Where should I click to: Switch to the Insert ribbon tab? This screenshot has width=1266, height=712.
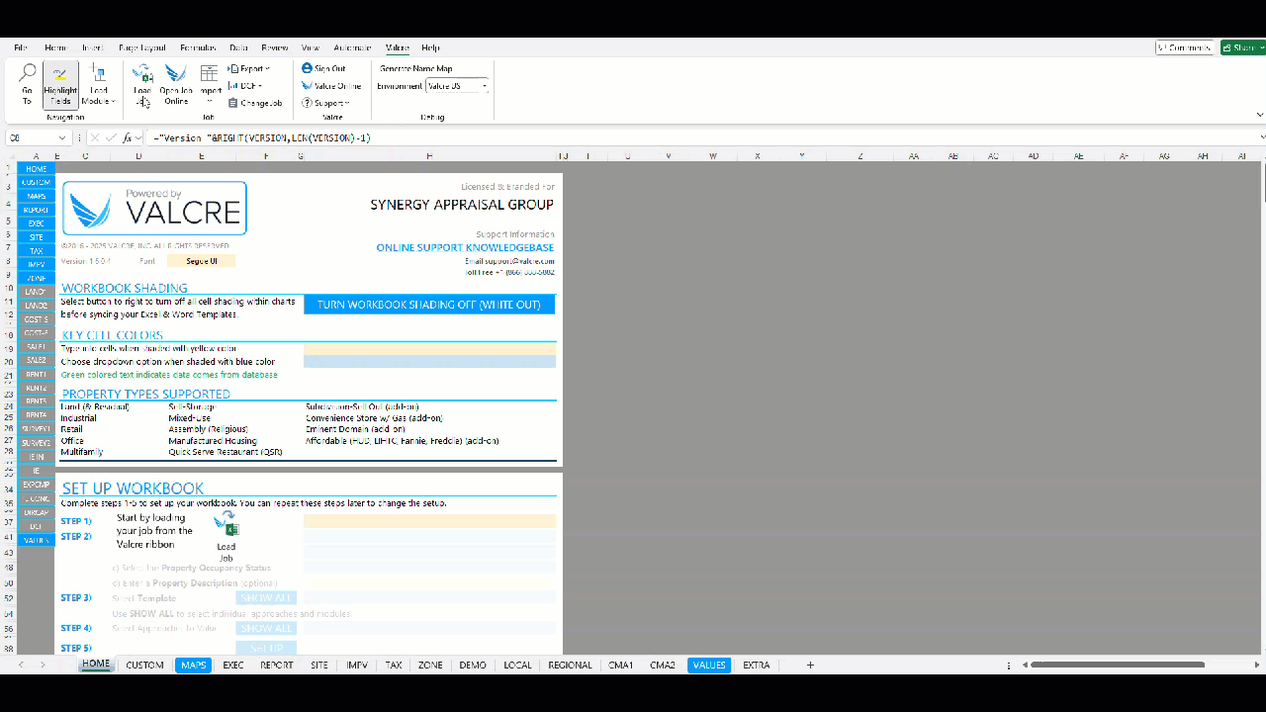coord(92,47)
